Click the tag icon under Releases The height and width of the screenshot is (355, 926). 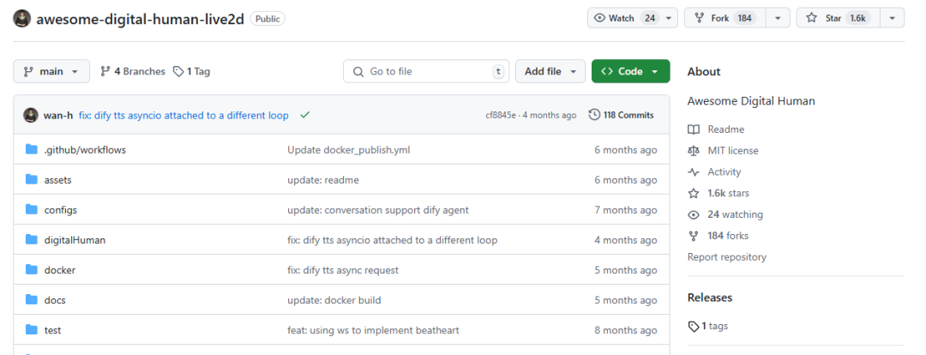(x=694, y=327)
